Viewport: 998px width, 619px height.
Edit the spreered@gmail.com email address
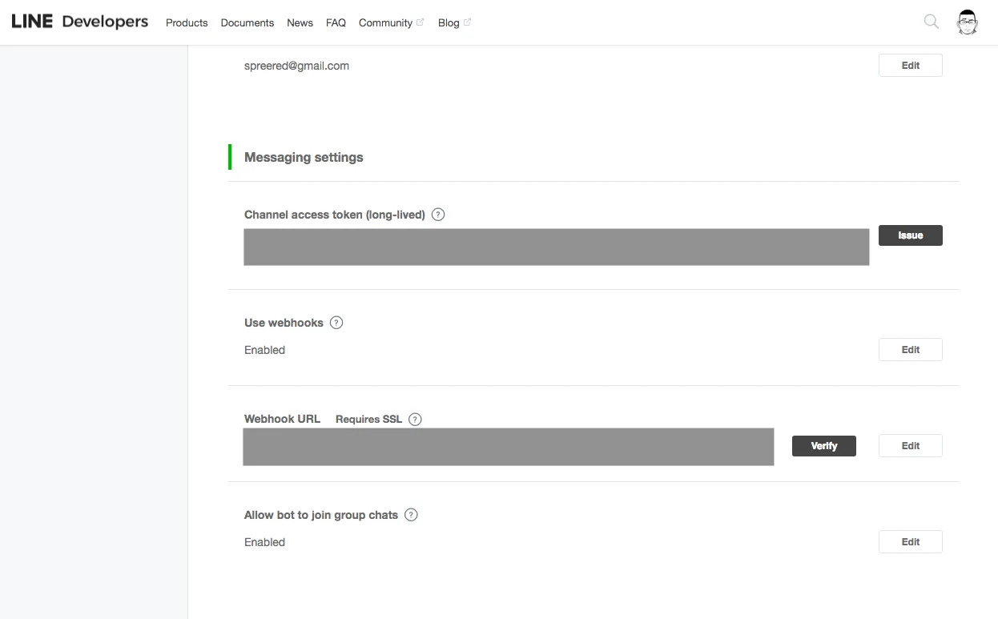pos(910,66)
